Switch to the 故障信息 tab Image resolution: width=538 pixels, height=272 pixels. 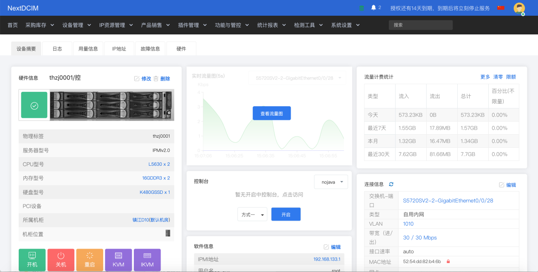[150, 49]
